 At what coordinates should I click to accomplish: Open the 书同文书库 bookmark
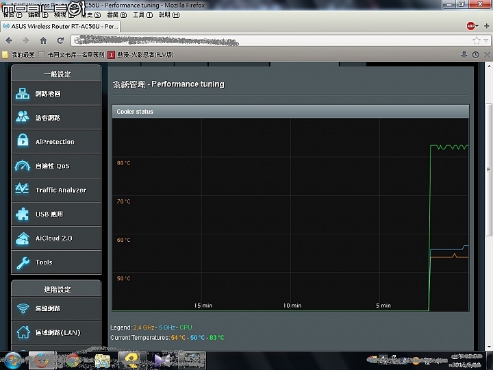pyautogui.click(x=71, y=55)
